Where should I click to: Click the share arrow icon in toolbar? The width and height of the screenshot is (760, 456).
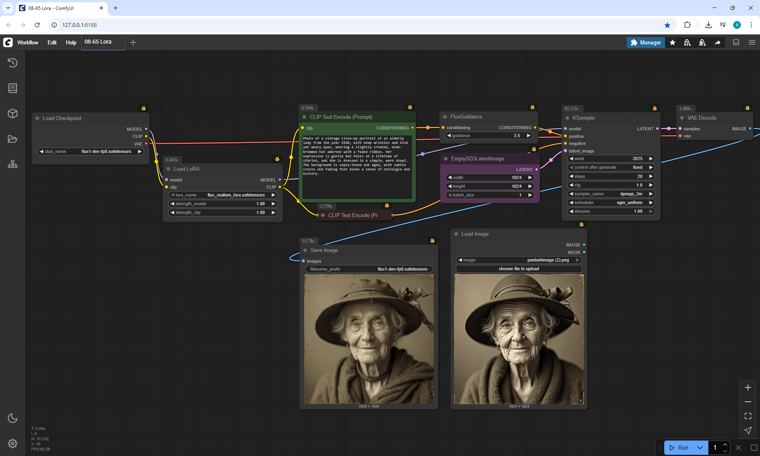(x=717, y=42)
